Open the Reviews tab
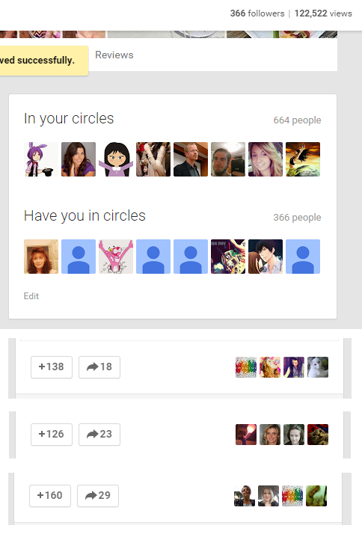362x549 pixels. point(114,55)
